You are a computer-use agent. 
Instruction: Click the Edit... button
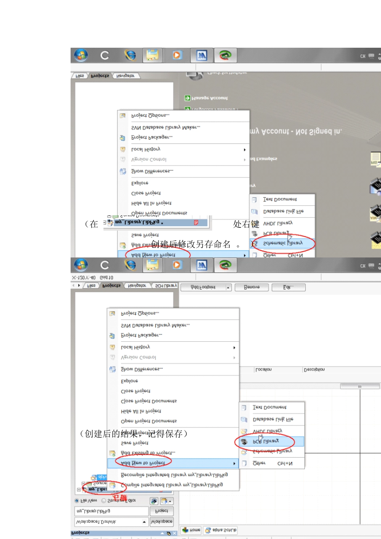point(288,287)
